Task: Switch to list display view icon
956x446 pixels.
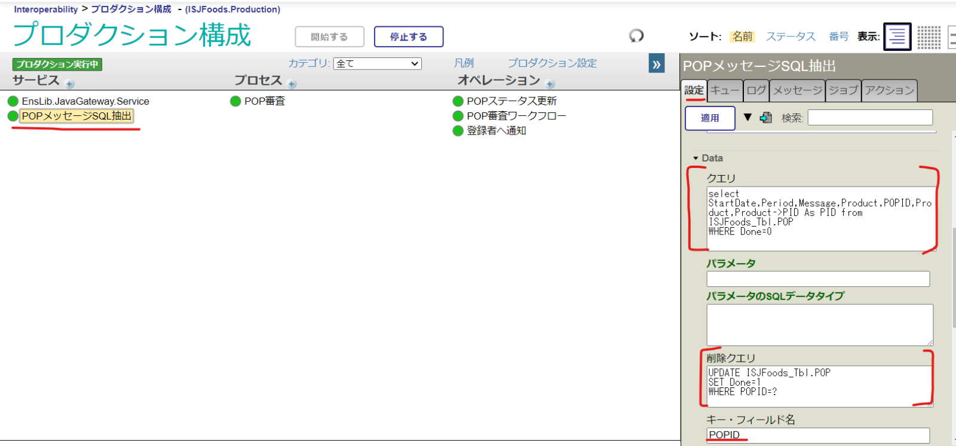Action: click(x=897, y=36)
